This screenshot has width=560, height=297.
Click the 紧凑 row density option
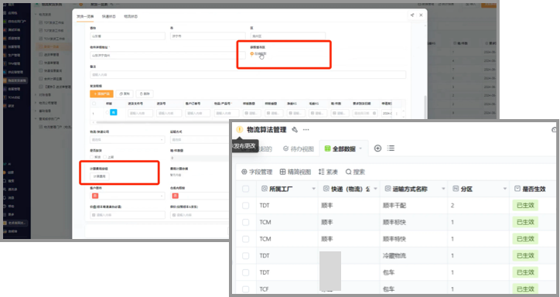coord(328,172)
